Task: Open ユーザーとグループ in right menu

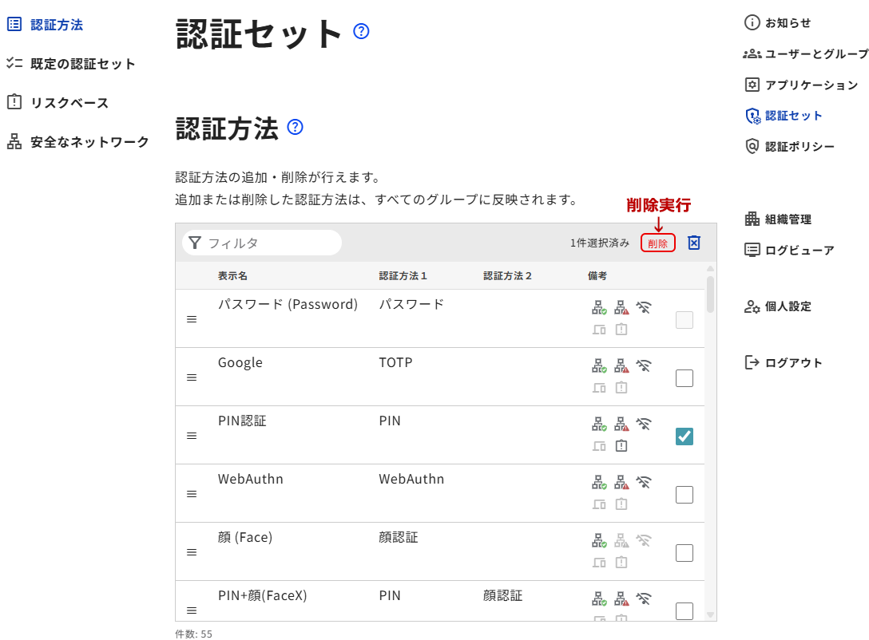Action: [x=815, y=54]
